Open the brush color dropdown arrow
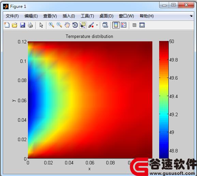The height and width of the screenshot is (176, 197). click(x=97, y=25)
